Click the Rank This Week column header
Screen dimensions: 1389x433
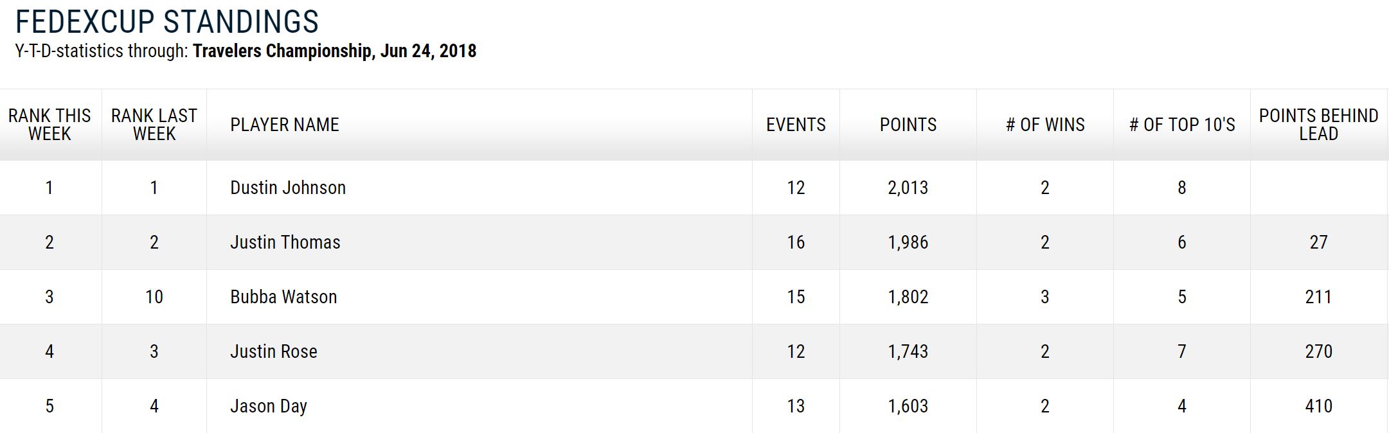pyautogui.click(x=49, y=125)
